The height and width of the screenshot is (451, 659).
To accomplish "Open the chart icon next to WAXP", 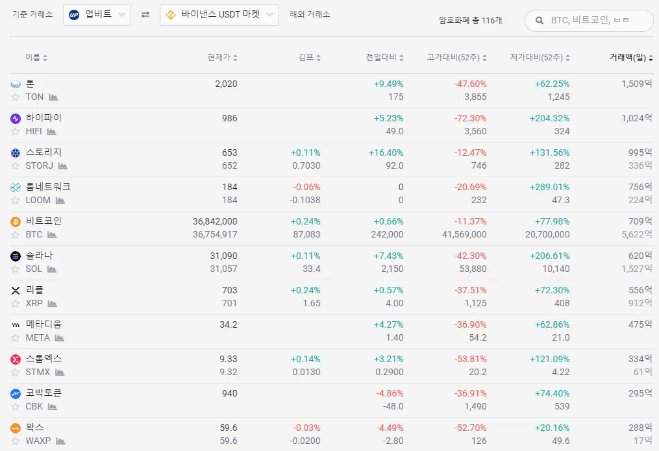I will pos(60,441).
